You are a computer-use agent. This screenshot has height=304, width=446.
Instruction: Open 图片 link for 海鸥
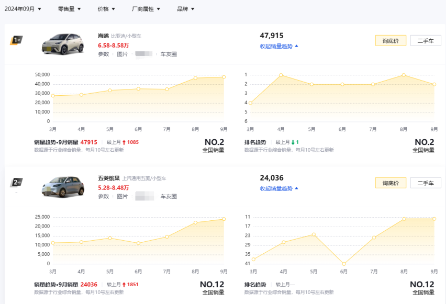click(x=122, y=54)
